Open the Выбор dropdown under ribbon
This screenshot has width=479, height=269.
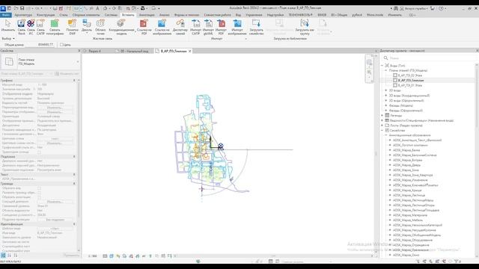8,38
